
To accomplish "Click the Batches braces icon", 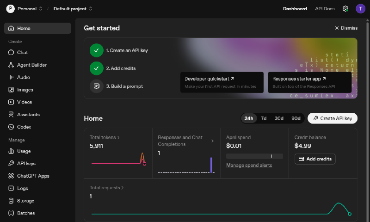I will click(11, 213).
